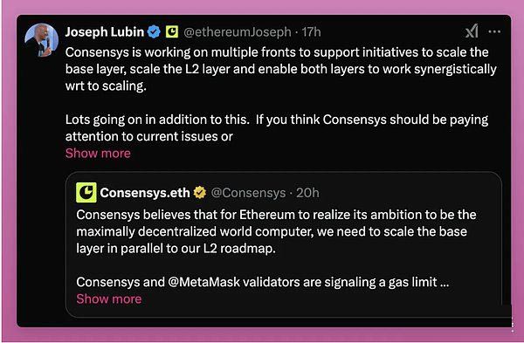Image resolution: width=524 pixels, height=343 pixels.
Task: Open the @Consensys handle in the quoted tweet
Action: (248, 193)
